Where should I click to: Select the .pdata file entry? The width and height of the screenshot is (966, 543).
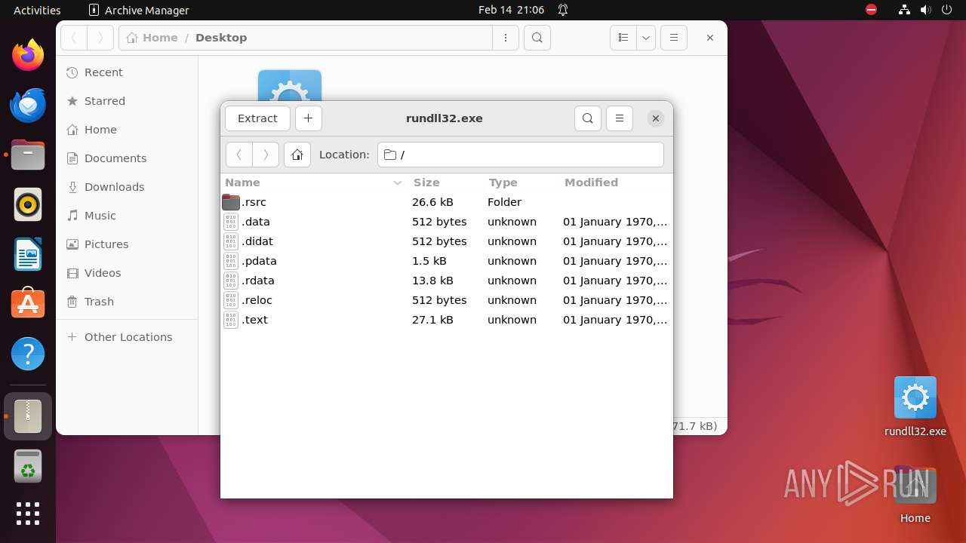pos(446,261)
